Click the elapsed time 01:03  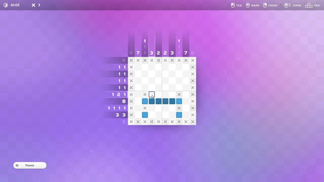point(15,5)
